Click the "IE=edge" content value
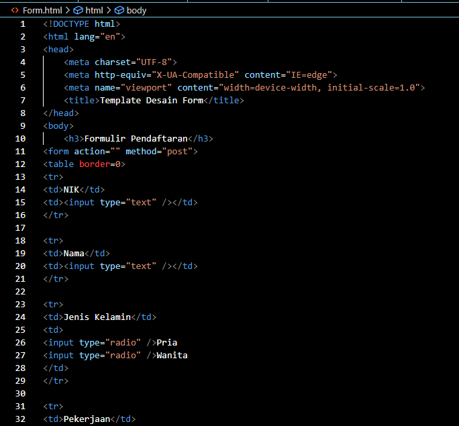The width and height of the screenshot is (459, 426). click(x=309, y=75)
